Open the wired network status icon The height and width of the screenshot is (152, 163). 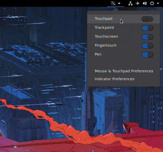pyautogui.click(x=130, y=3)
